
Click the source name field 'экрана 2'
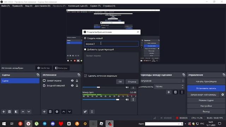click(x=111, y=44)
